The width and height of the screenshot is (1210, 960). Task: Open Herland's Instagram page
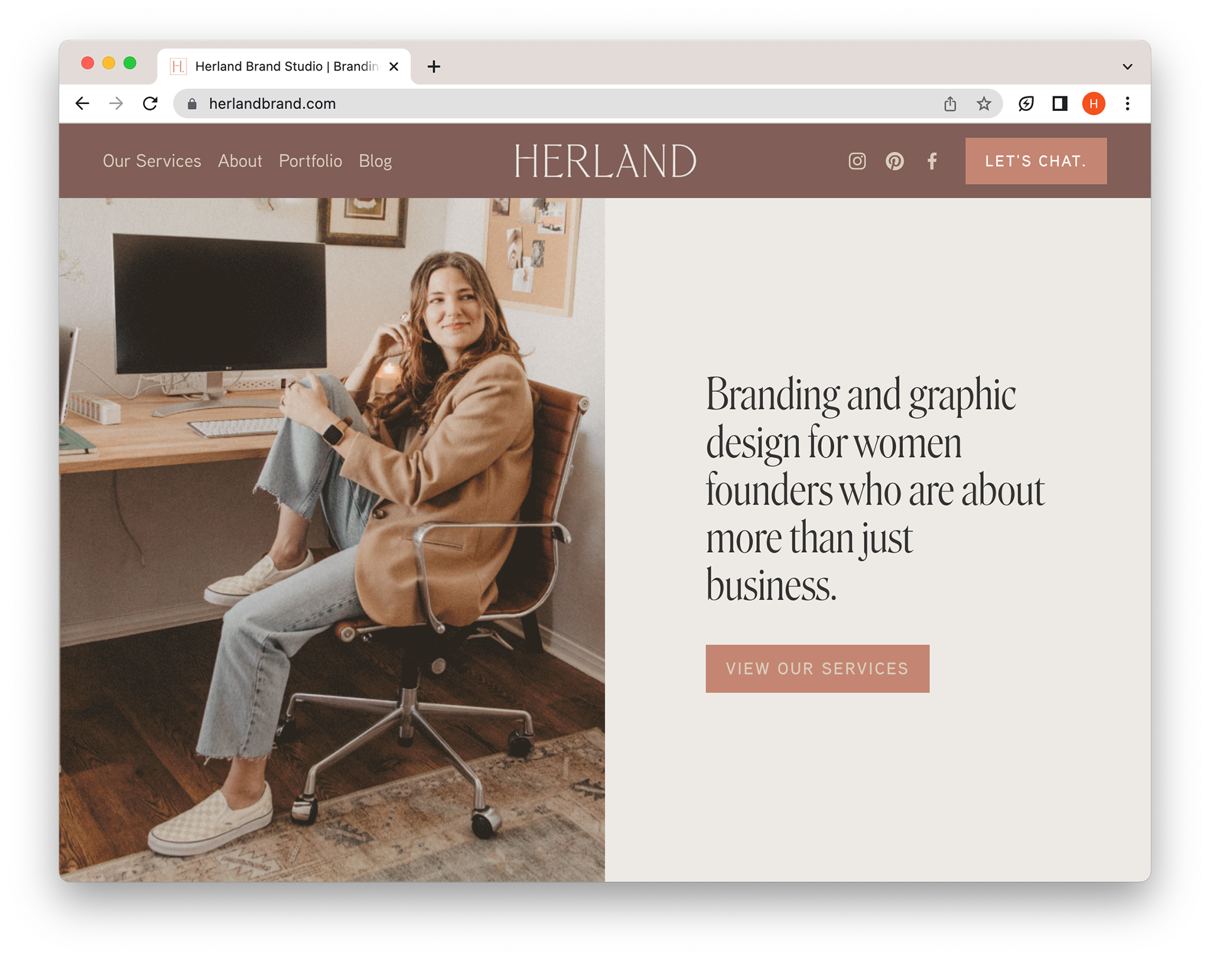857,161
